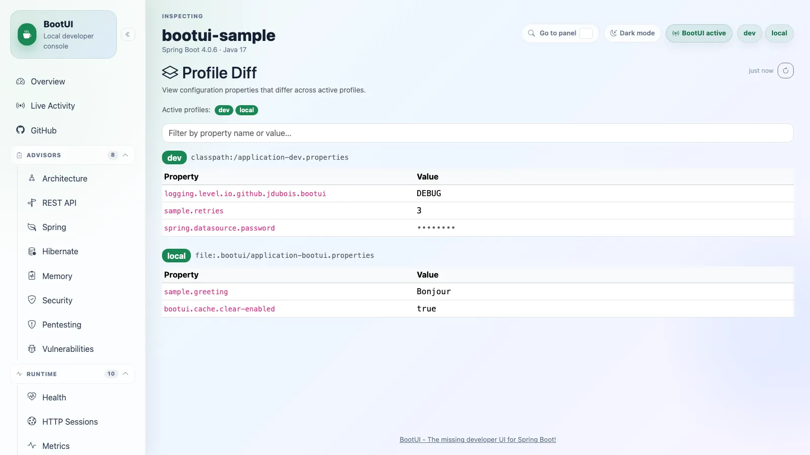This screenshot has height=455, width=810.
Task: Click the Profile Diff layers icon
Action: click(170, 73)
